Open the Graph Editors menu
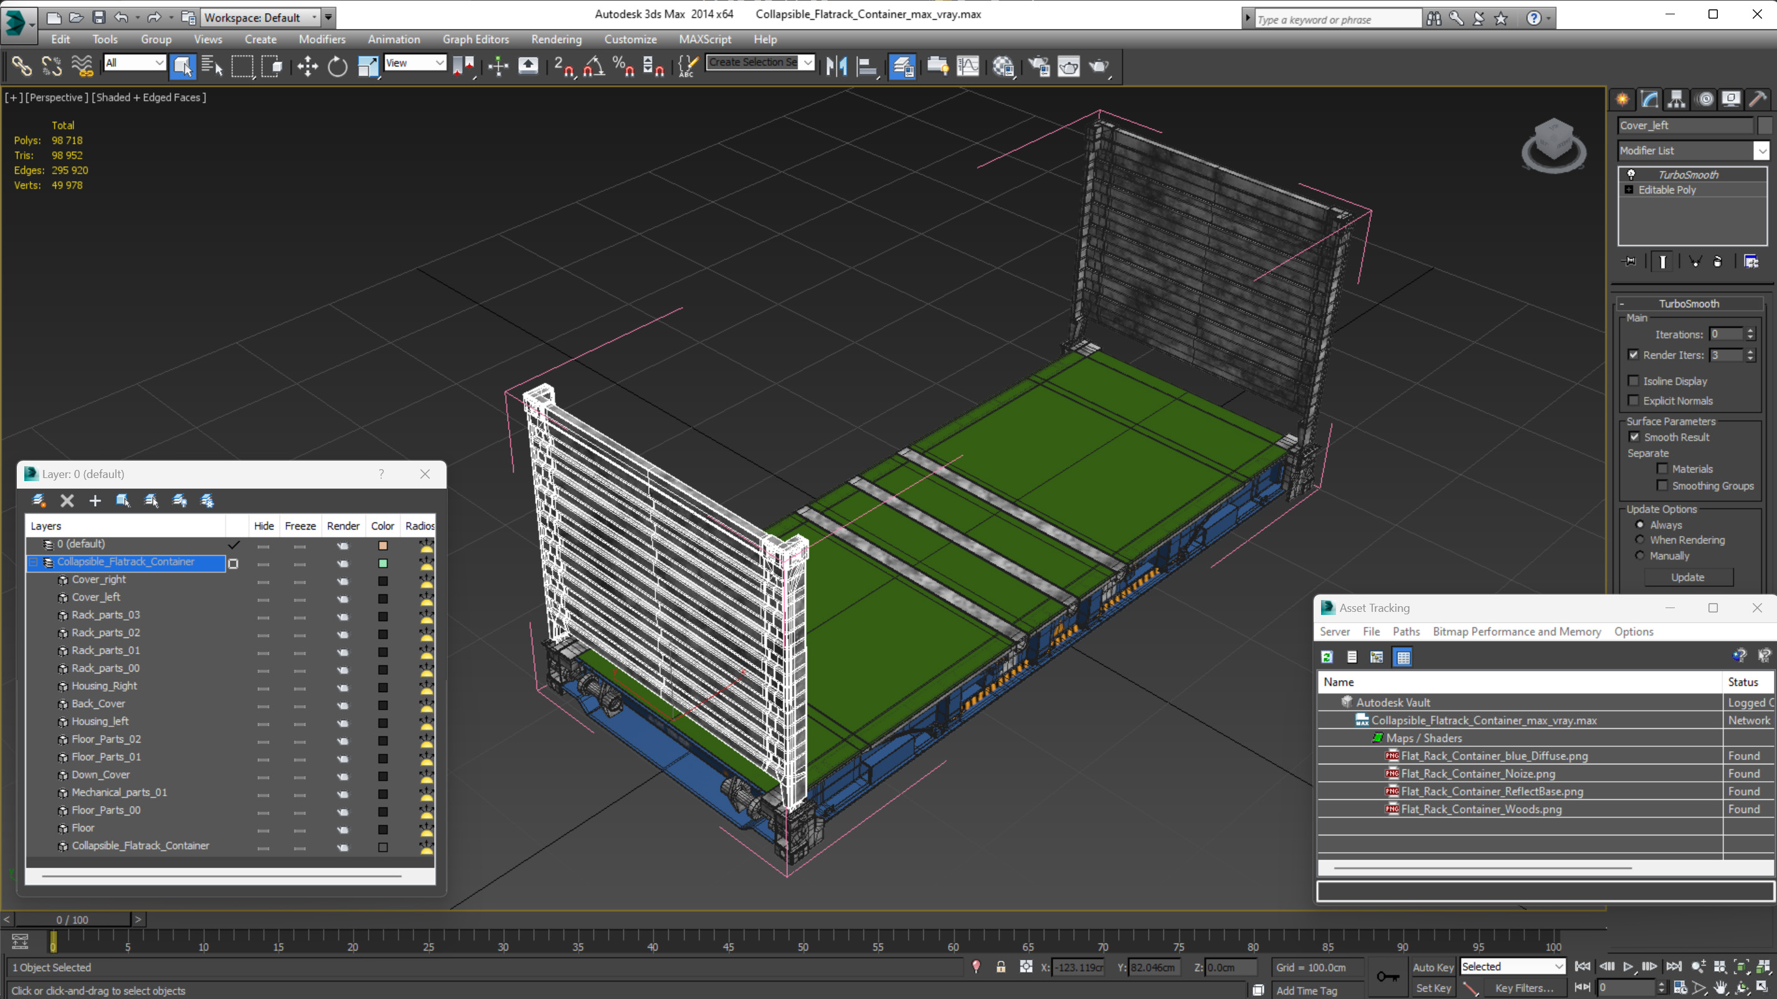1777x999 pixels. pyautogui.click(x=475, y=39)
